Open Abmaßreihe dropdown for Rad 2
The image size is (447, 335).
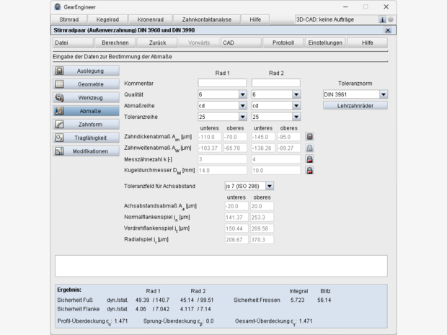click(x=296, y=105)
